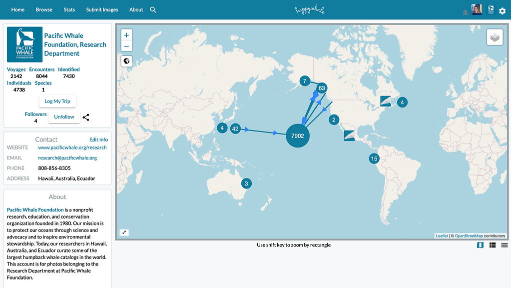Go to the Home menu
This screenshot has height=288, width=511.
(18, 10)
